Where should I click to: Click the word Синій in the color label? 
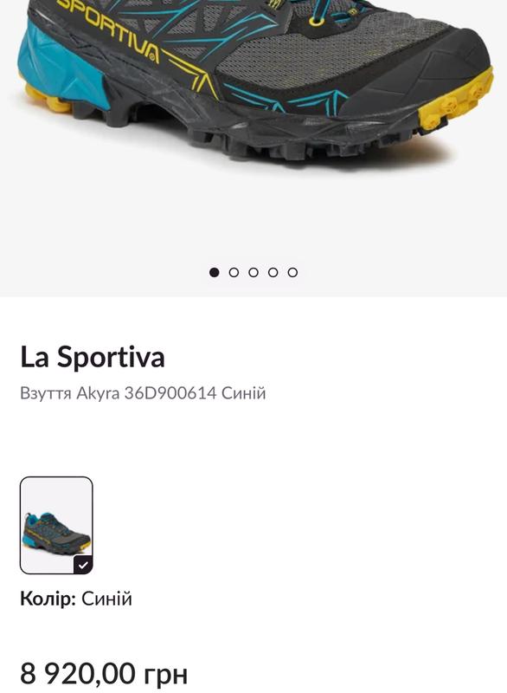[106, 599]
